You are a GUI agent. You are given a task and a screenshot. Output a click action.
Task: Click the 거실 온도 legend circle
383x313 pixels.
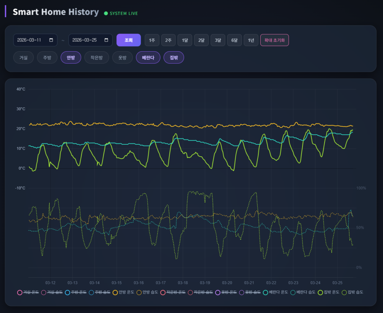click(20, 292)
